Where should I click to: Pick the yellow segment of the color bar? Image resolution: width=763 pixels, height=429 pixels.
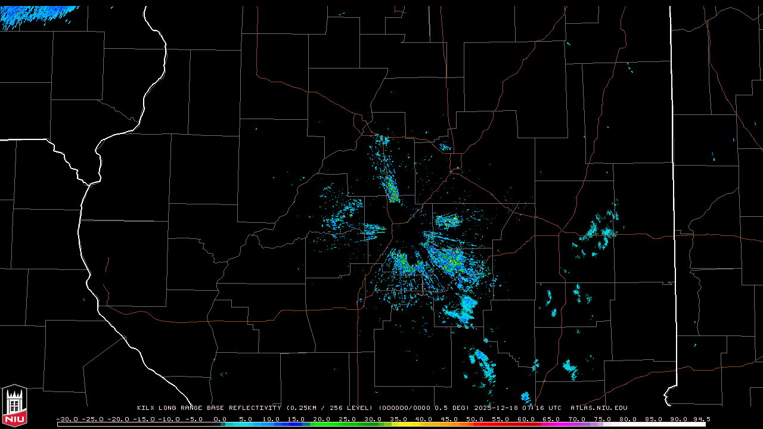417,424
